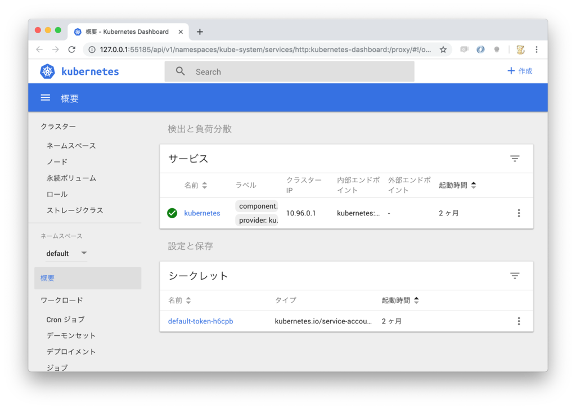Close the Kubernetes Dashboard tab
The image size is (576, 409).
(181, 32)
